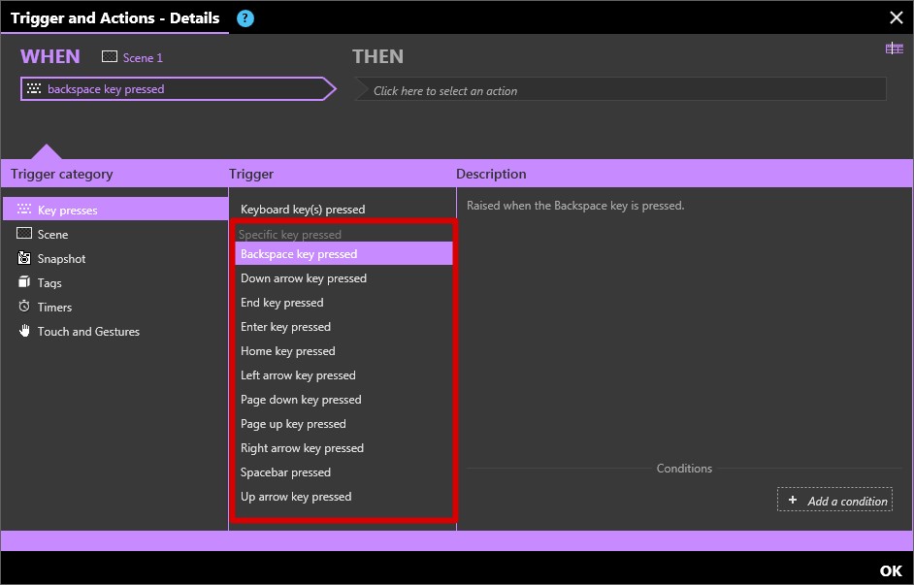This screenshot has width=914, height=585.
Task: Select the Snapshot category camera icon
Action: tap(24, 258)
